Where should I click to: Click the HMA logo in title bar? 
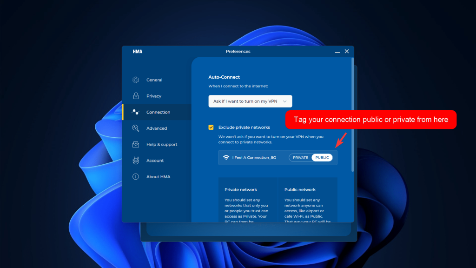[138, 52]
